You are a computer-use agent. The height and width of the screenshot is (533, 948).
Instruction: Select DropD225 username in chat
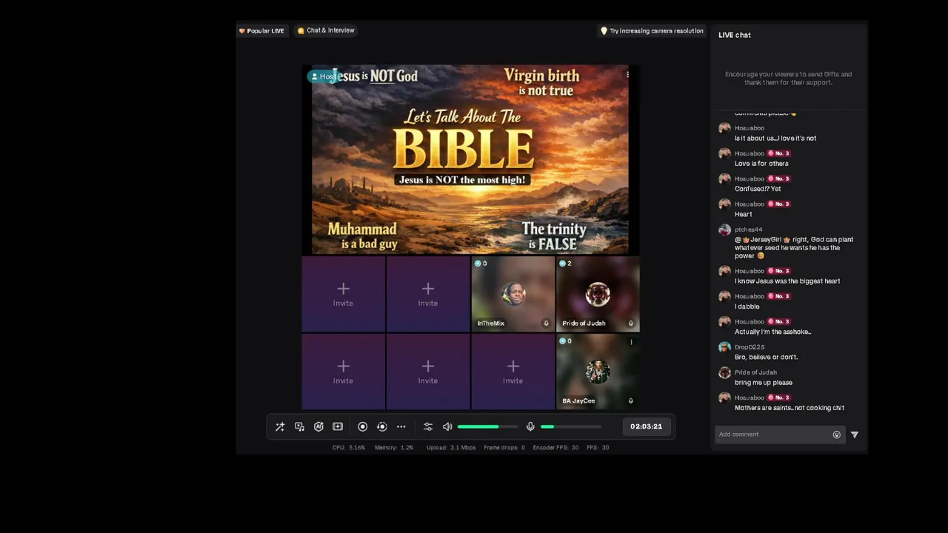[x=750, y=347]
